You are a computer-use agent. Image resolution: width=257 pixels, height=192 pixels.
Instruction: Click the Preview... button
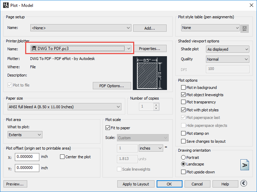tap(15, 184)
